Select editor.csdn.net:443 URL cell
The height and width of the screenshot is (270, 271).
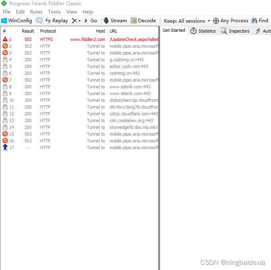[x=129, y=66]
